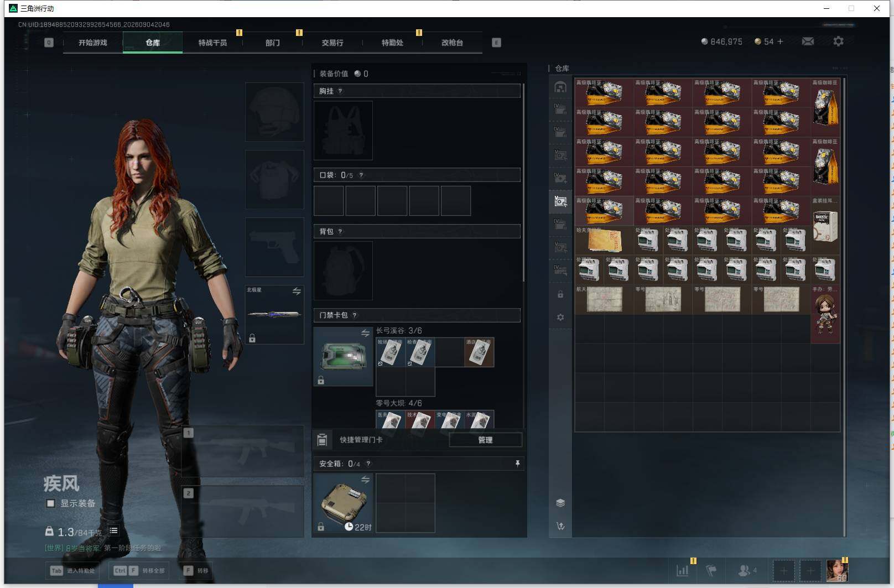Click the chest rig slot
The width and height of the screenshot is (894, 588).
343,131
